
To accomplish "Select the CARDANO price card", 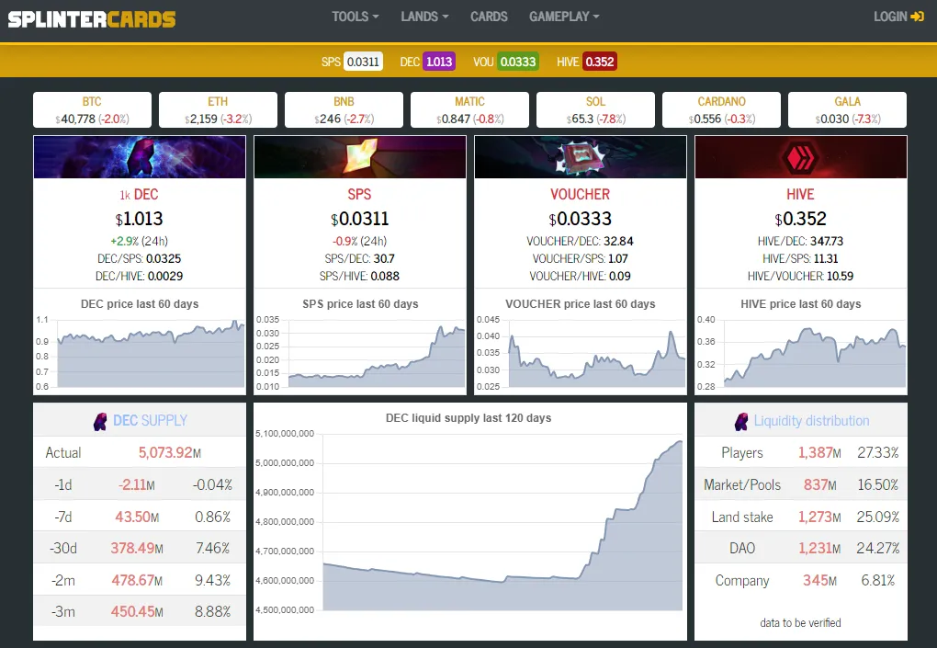I will tap(721, 110).
